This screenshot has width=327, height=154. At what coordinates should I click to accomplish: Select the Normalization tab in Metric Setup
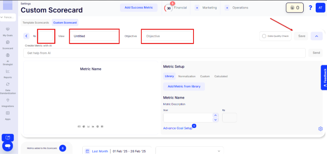(187, 76)
